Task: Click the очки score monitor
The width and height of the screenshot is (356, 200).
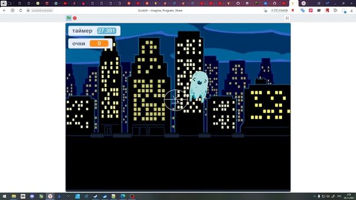Action: (90, 43)
